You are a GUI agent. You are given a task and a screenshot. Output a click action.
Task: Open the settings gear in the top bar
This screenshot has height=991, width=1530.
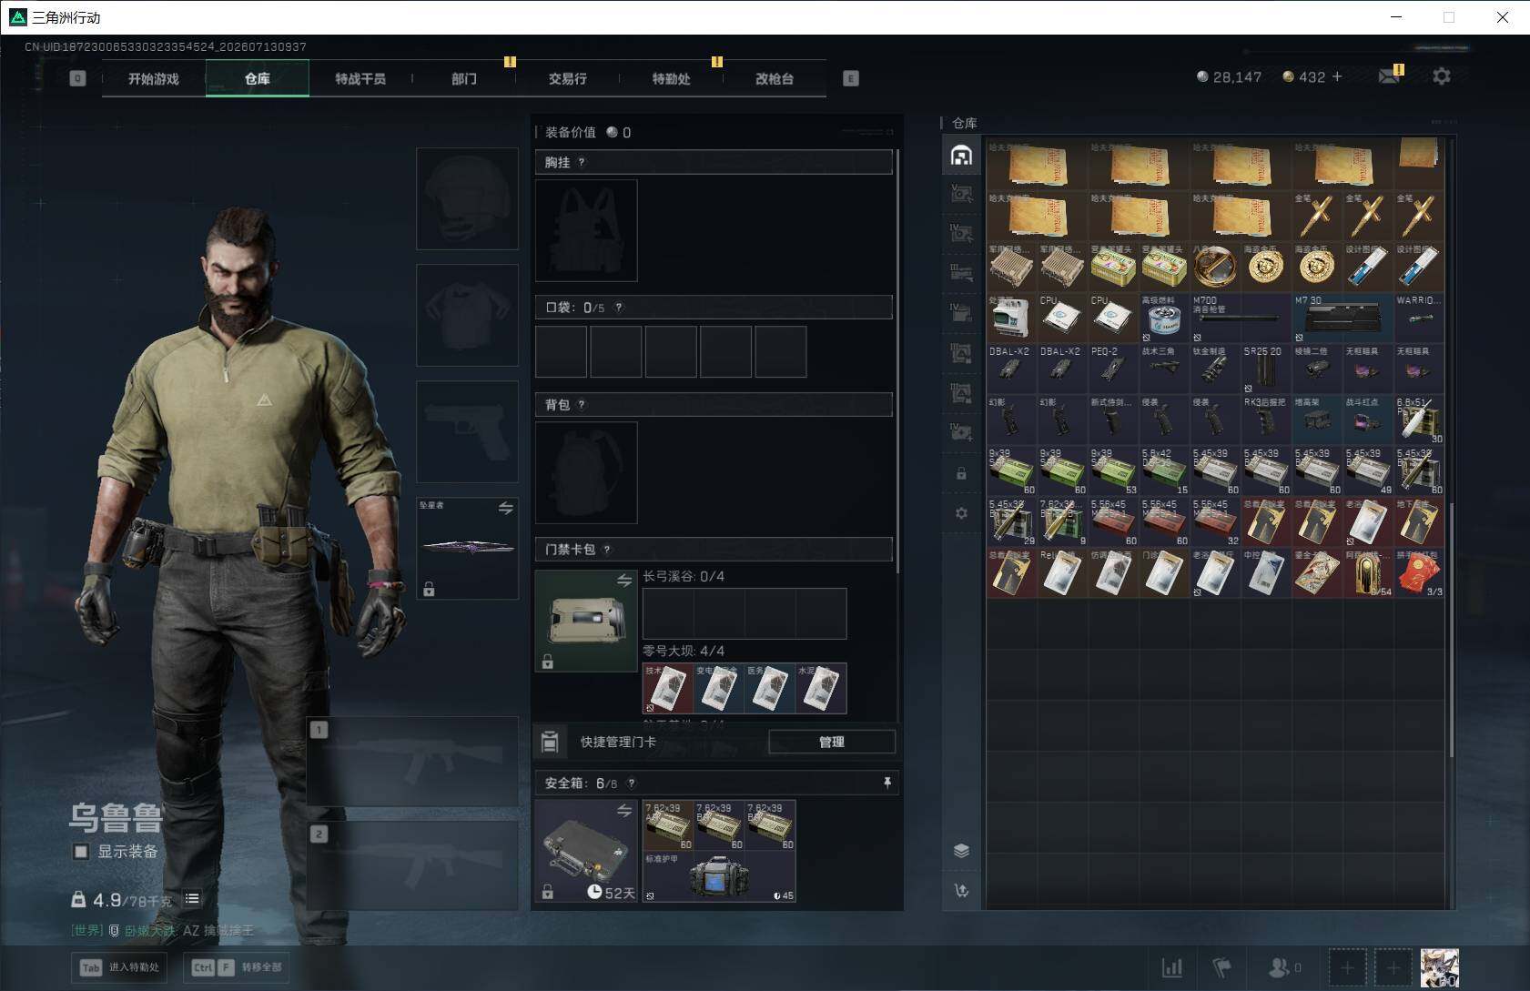(1442, 77)
